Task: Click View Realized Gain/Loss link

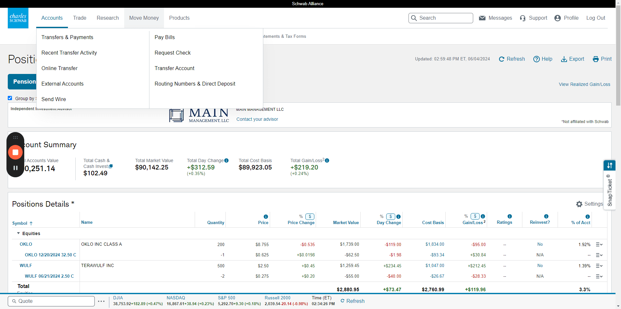Action: (584, 84)
